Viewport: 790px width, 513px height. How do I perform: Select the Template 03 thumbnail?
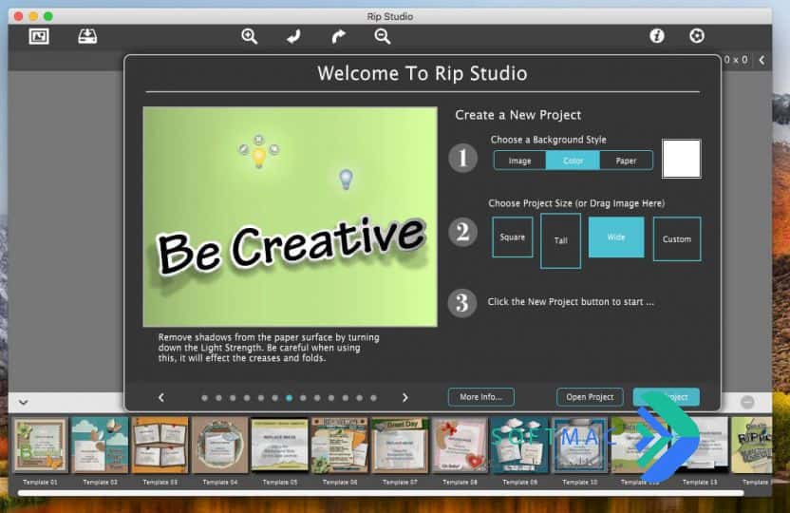coord(160,445)
